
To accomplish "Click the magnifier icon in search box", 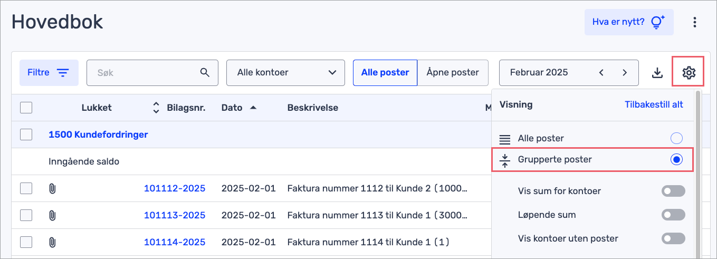I will tap(205, 72).
